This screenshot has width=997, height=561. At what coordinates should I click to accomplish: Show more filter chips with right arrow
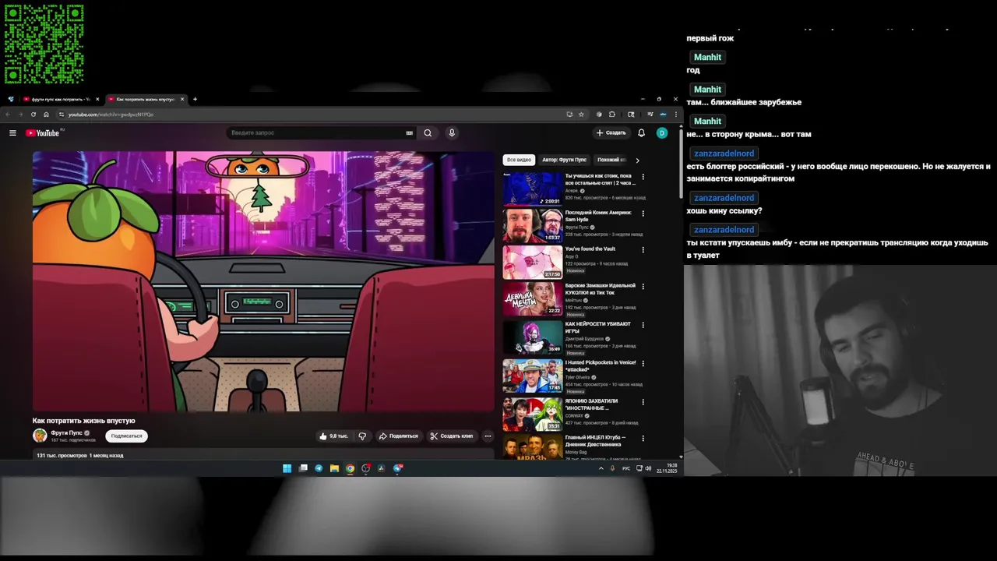(x=637, y=160)
